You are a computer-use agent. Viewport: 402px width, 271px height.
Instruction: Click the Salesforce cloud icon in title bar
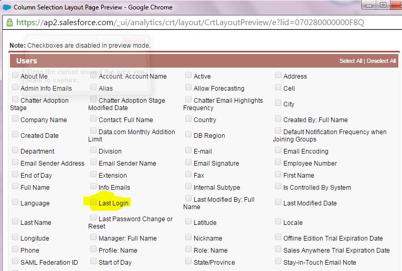click(6, 7)
